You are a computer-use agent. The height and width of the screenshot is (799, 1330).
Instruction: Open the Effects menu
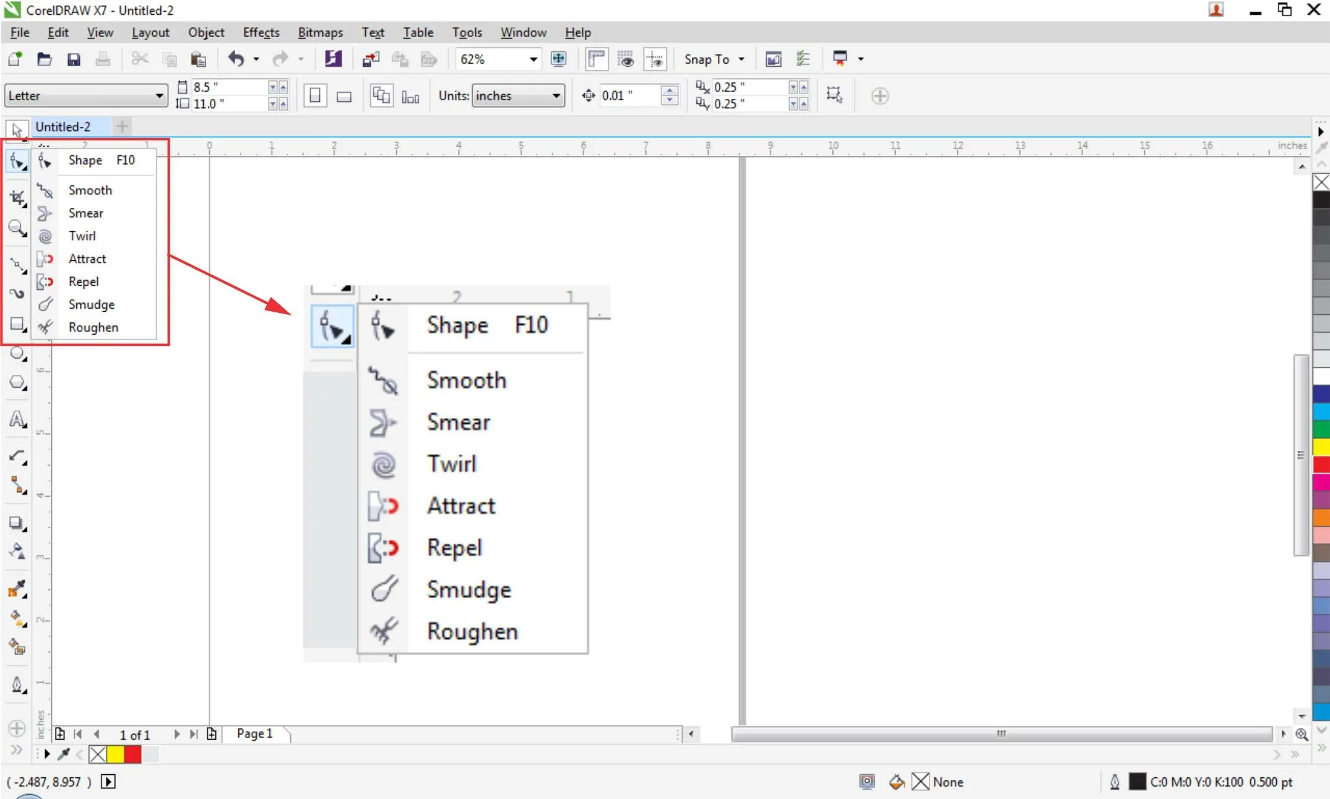coord(261,33)
